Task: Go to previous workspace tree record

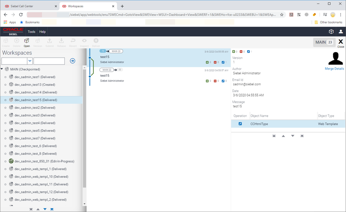Action: pyautogui.click(x=38, y=209)
